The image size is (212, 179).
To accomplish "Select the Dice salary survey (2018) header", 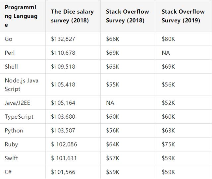I will [x=72, y=16].
